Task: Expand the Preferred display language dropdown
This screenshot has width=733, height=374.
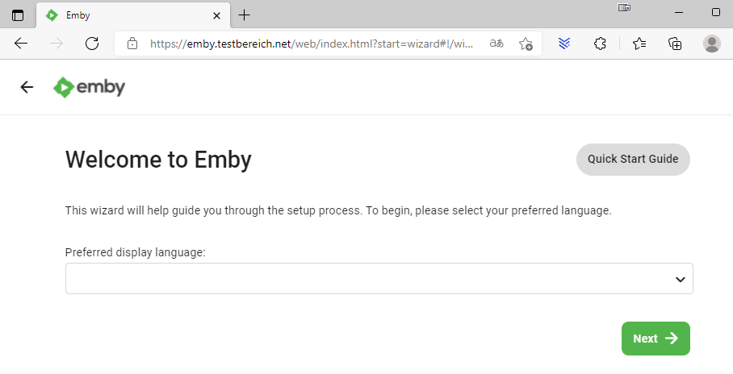Action: [379, 279]
